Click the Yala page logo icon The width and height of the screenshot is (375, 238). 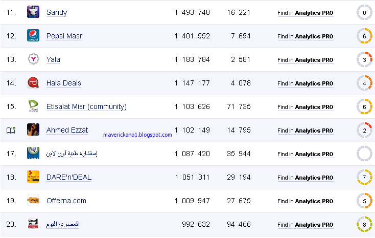tap(33, 59)
